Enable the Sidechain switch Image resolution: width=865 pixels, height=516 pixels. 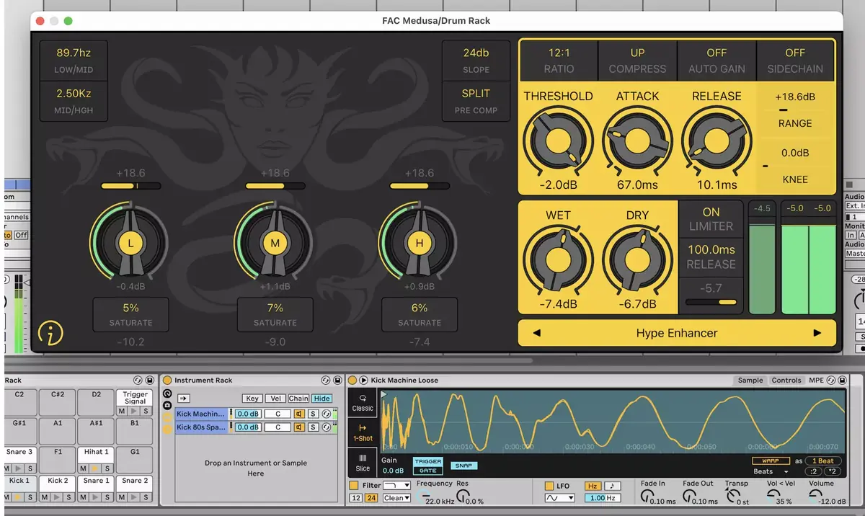tap(795, 61)
